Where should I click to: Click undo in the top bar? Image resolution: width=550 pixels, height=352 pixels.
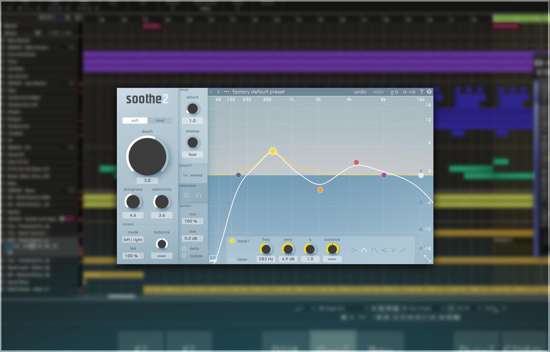click(360, 92)
